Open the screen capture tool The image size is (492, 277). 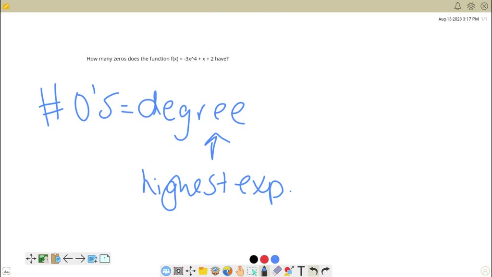tap(178, 271)
